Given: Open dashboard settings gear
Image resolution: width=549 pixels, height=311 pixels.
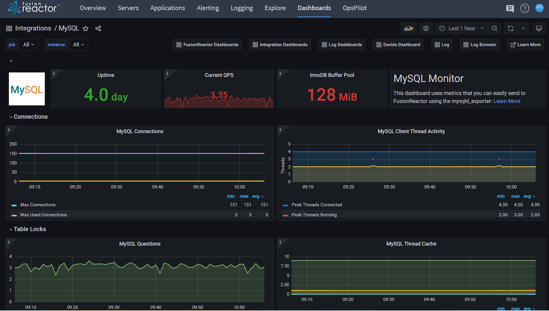Looking at the screenshot, I should pyautogui.click(x=426, y=28).
